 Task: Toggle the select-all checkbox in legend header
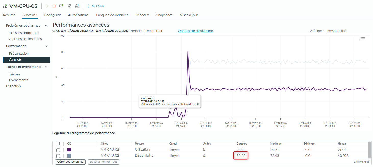(x=58, y=144)
